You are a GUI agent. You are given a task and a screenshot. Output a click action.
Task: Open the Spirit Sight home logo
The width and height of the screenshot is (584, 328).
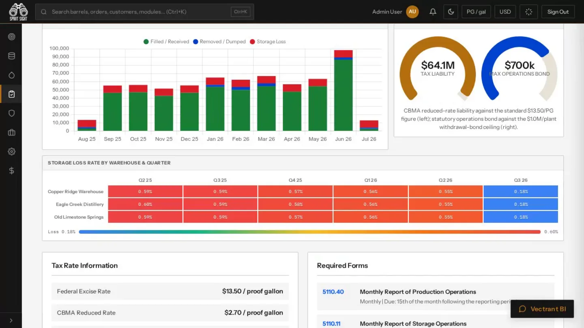18,12
